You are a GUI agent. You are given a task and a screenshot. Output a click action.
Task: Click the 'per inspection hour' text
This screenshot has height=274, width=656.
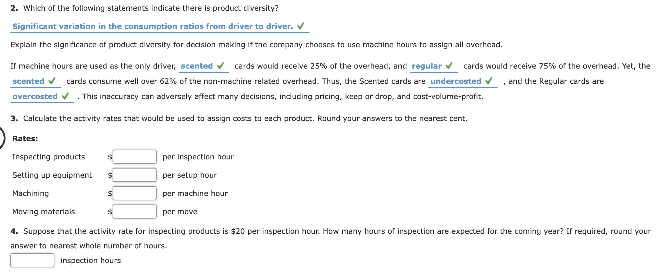(198, 157)
